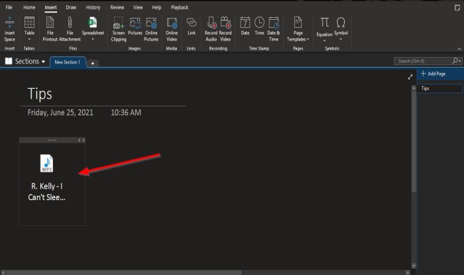Open the Playback tab
This screenshot has height=275, width=464.
point(180,7)
